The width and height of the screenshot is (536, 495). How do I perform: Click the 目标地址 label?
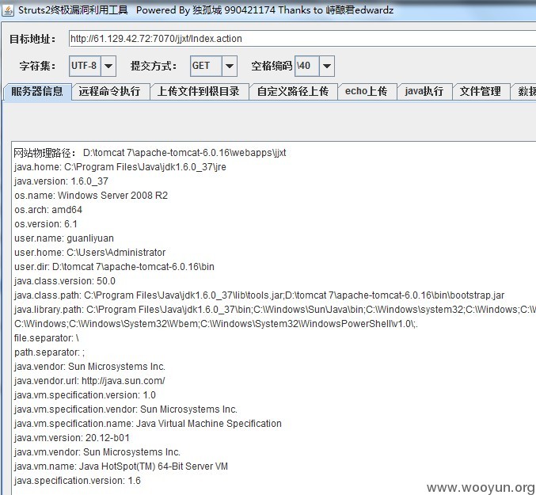coord(32,39)
